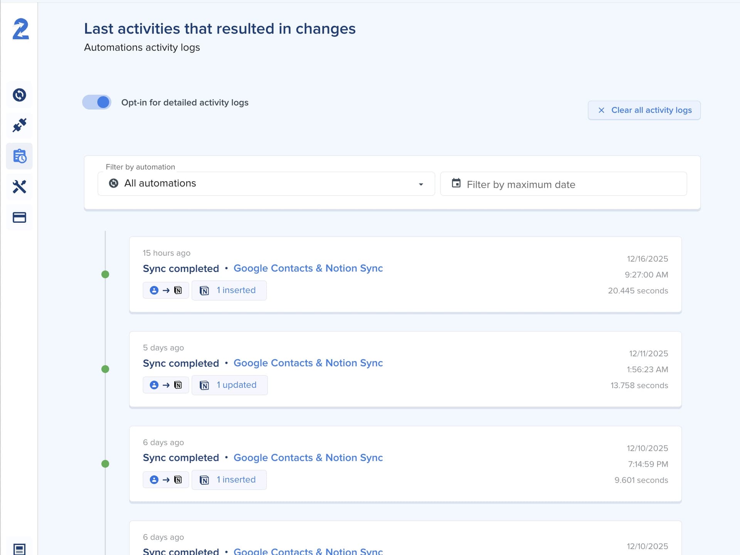The height and width of the screenshot is (555, 740).
Task: Open the 'All automations' dropdown
Action: coord(266,183)
